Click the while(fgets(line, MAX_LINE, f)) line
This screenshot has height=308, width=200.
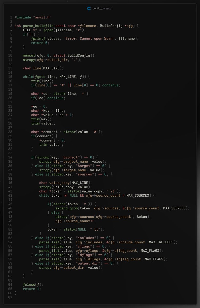click(x=56, y=77)
